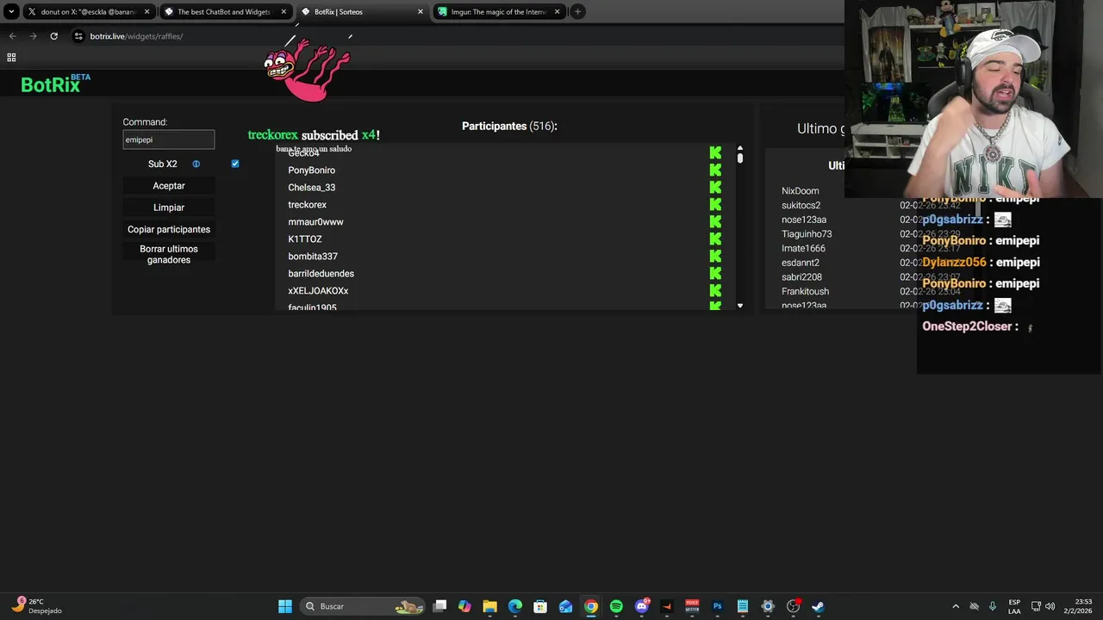
Task: Select participant Chelsea_33 in the list
Action: (x=311, y=188)
